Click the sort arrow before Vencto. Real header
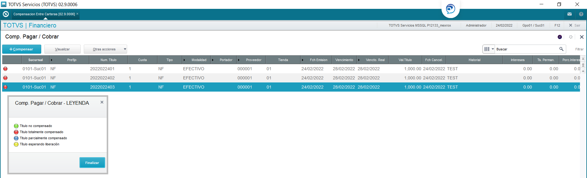The width and height of the screenshot is (587, 178). pyautogui.click(x=359, y=60)
